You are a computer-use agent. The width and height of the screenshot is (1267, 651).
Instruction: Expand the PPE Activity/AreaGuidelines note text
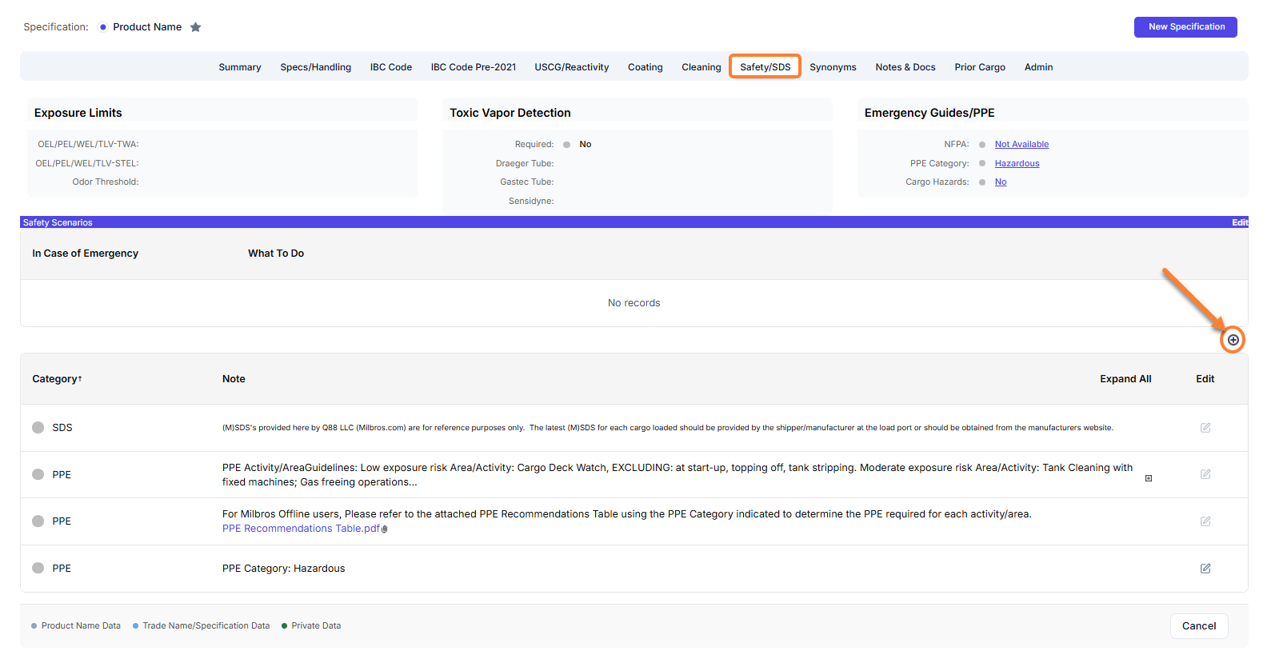click(x=1149, y=478)
